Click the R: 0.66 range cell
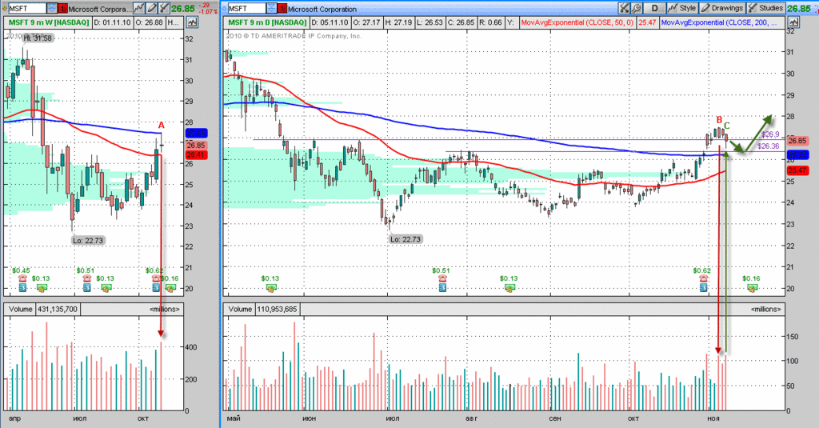Viewport: 819px width, 428px height. [490, 22]
